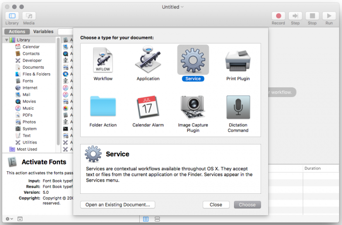Select Photos in the library list
The height and width of the screenshot is (225, 342).
click(x=29, y=122)
